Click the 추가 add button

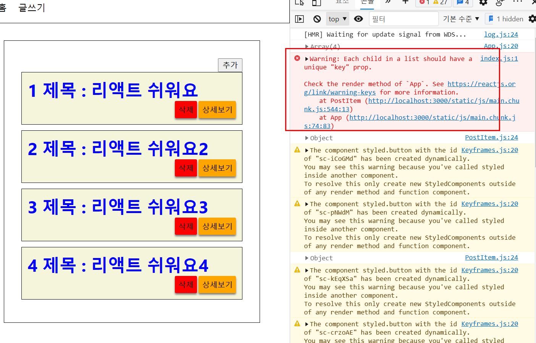click(230, 65)
